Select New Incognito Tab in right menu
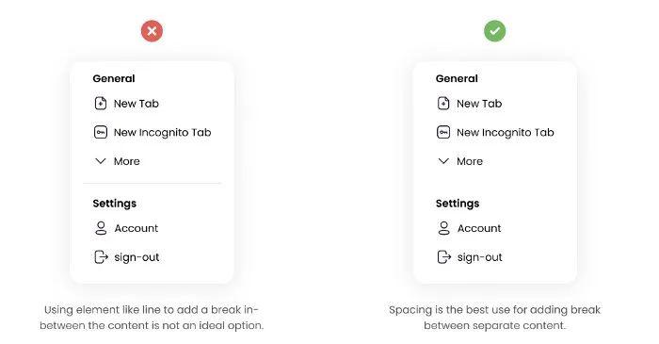The image size is (659, 344). click(506, 133)
